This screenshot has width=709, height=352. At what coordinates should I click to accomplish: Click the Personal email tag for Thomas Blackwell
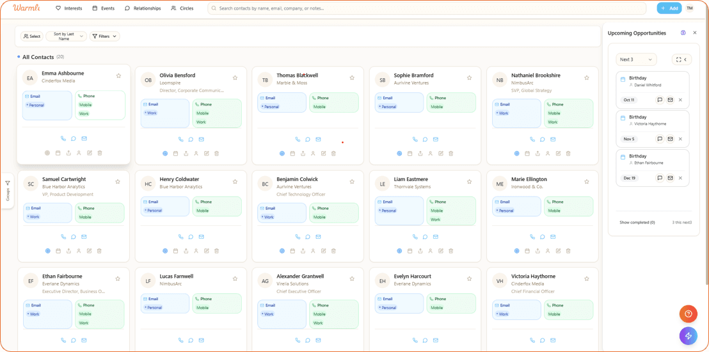coord(270,107)
